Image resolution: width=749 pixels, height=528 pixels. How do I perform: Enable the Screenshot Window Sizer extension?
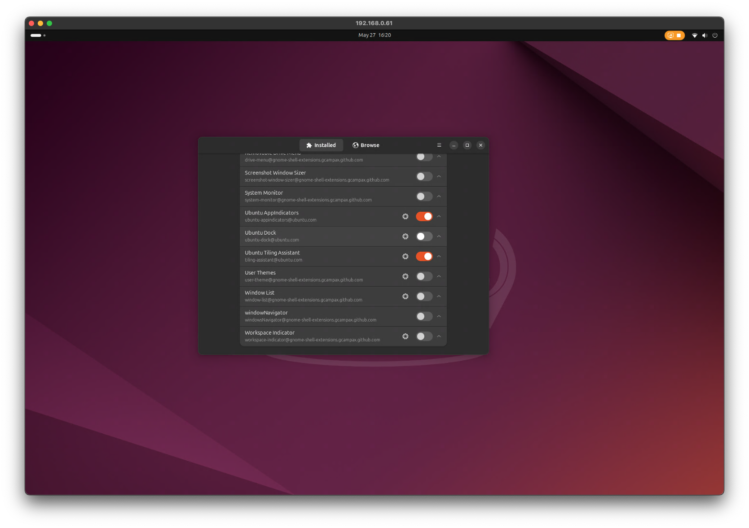tap(424, 177)
